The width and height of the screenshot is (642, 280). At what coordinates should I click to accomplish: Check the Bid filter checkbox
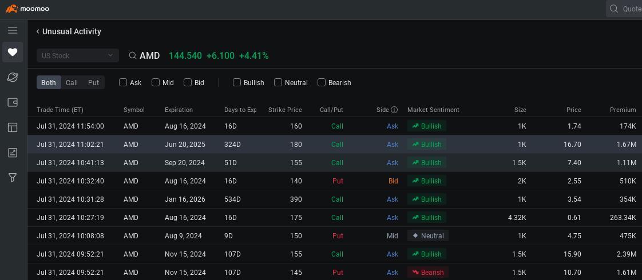[188, 82]
